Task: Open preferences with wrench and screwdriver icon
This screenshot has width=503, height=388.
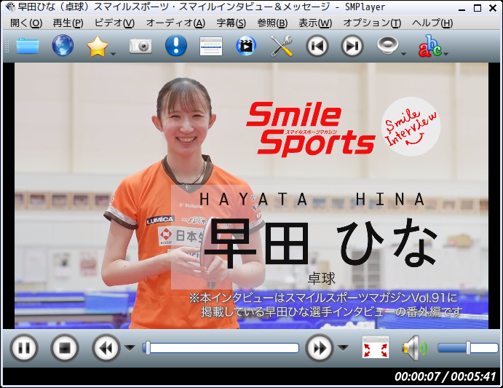Action: pos(281,46)
